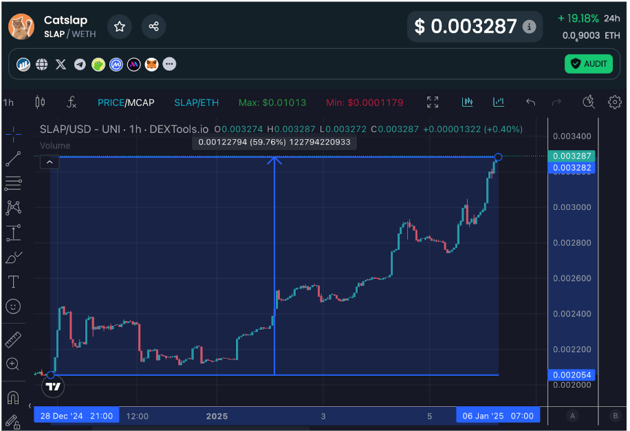
Task: Toggle the lock-drawings pencil icon
Action: coord(12,422)
